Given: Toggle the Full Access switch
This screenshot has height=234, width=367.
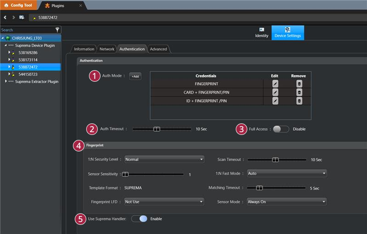Looking at the screenshot, I should coord(281,129).
